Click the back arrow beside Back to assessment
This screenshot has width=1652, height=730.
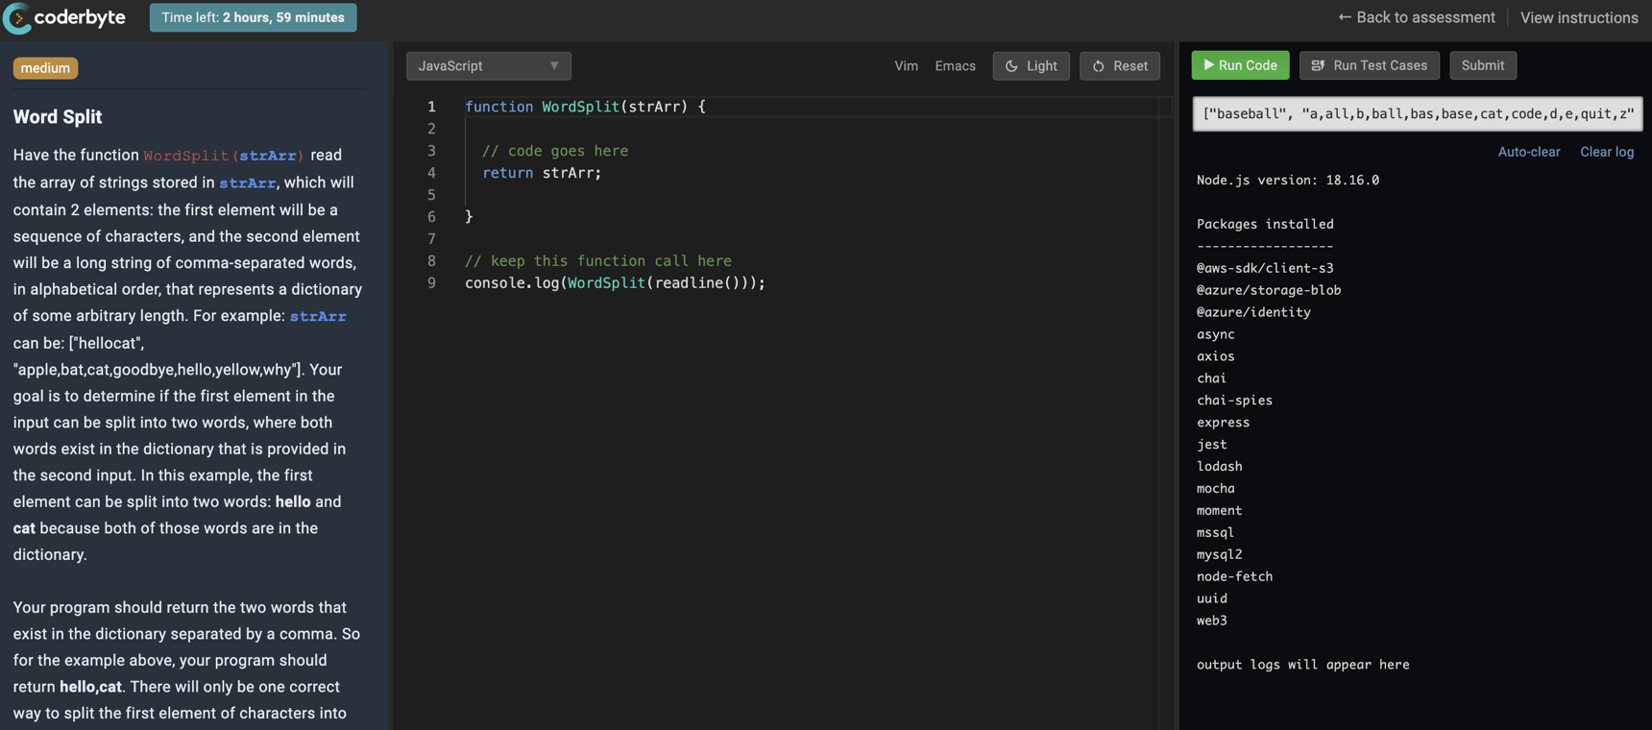[x=1344, y=17]
